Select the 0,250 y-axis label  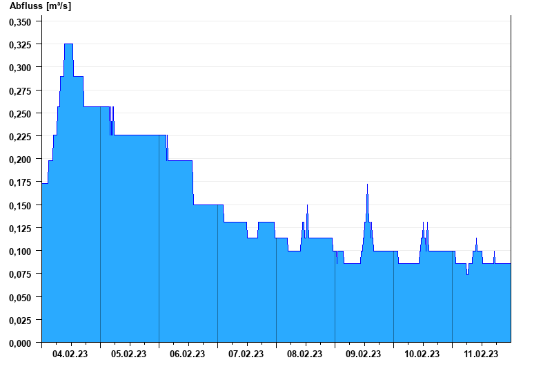click(x=20, y=114)
